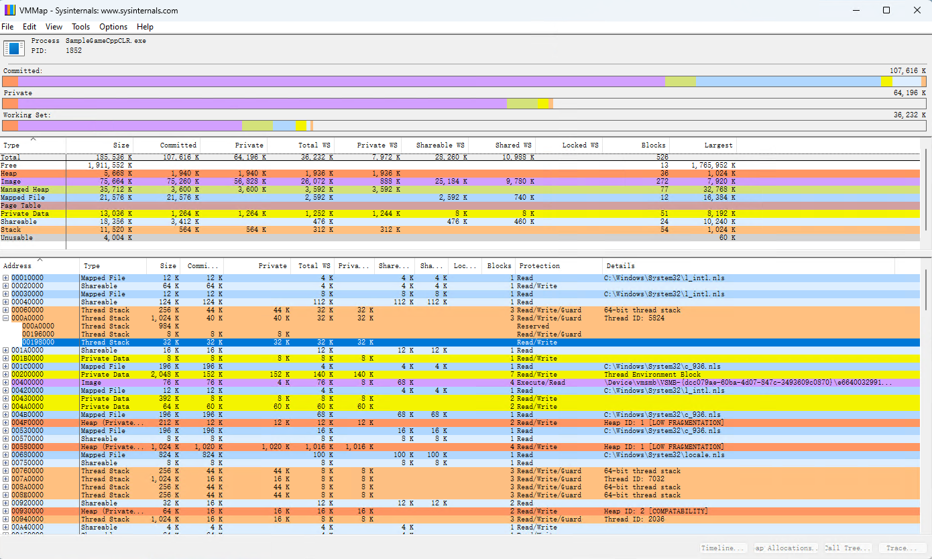Expand the 00060000 Thread Stack entry

pos(6,310)
